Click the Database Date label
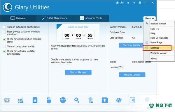 tap(118, 32)
